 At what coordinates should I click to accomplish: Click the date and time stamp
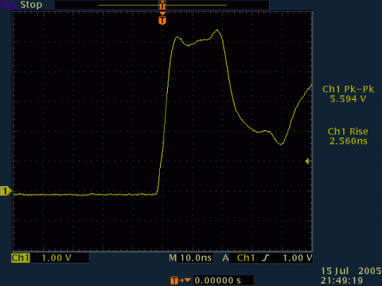click(351, 276)
